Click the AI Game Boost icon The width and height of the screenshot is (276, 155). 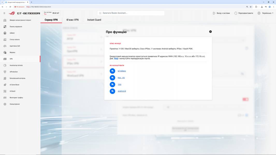click(x=5, y=85)
